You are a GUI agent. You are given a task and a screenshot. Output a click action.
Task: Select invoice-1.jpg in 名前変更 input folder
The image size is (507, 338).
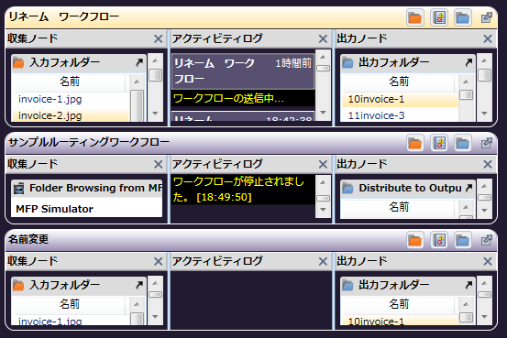point(72,322)
